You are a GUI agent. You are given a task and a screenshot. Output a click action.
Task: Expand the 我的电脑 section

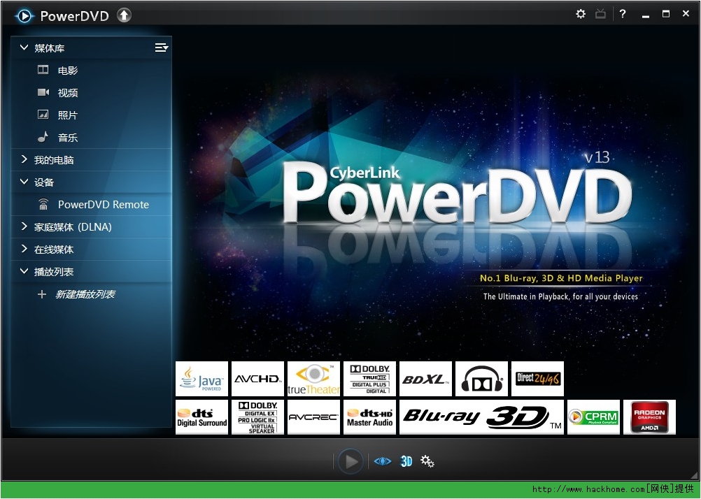pos(24,159)
